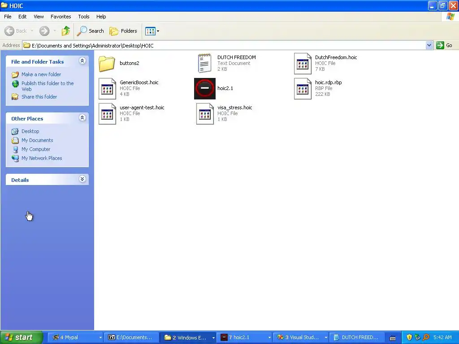This screenshot has height=344, width=459.
Task: Click the Make a new folder icon
Action: click(x=15, y=75)
